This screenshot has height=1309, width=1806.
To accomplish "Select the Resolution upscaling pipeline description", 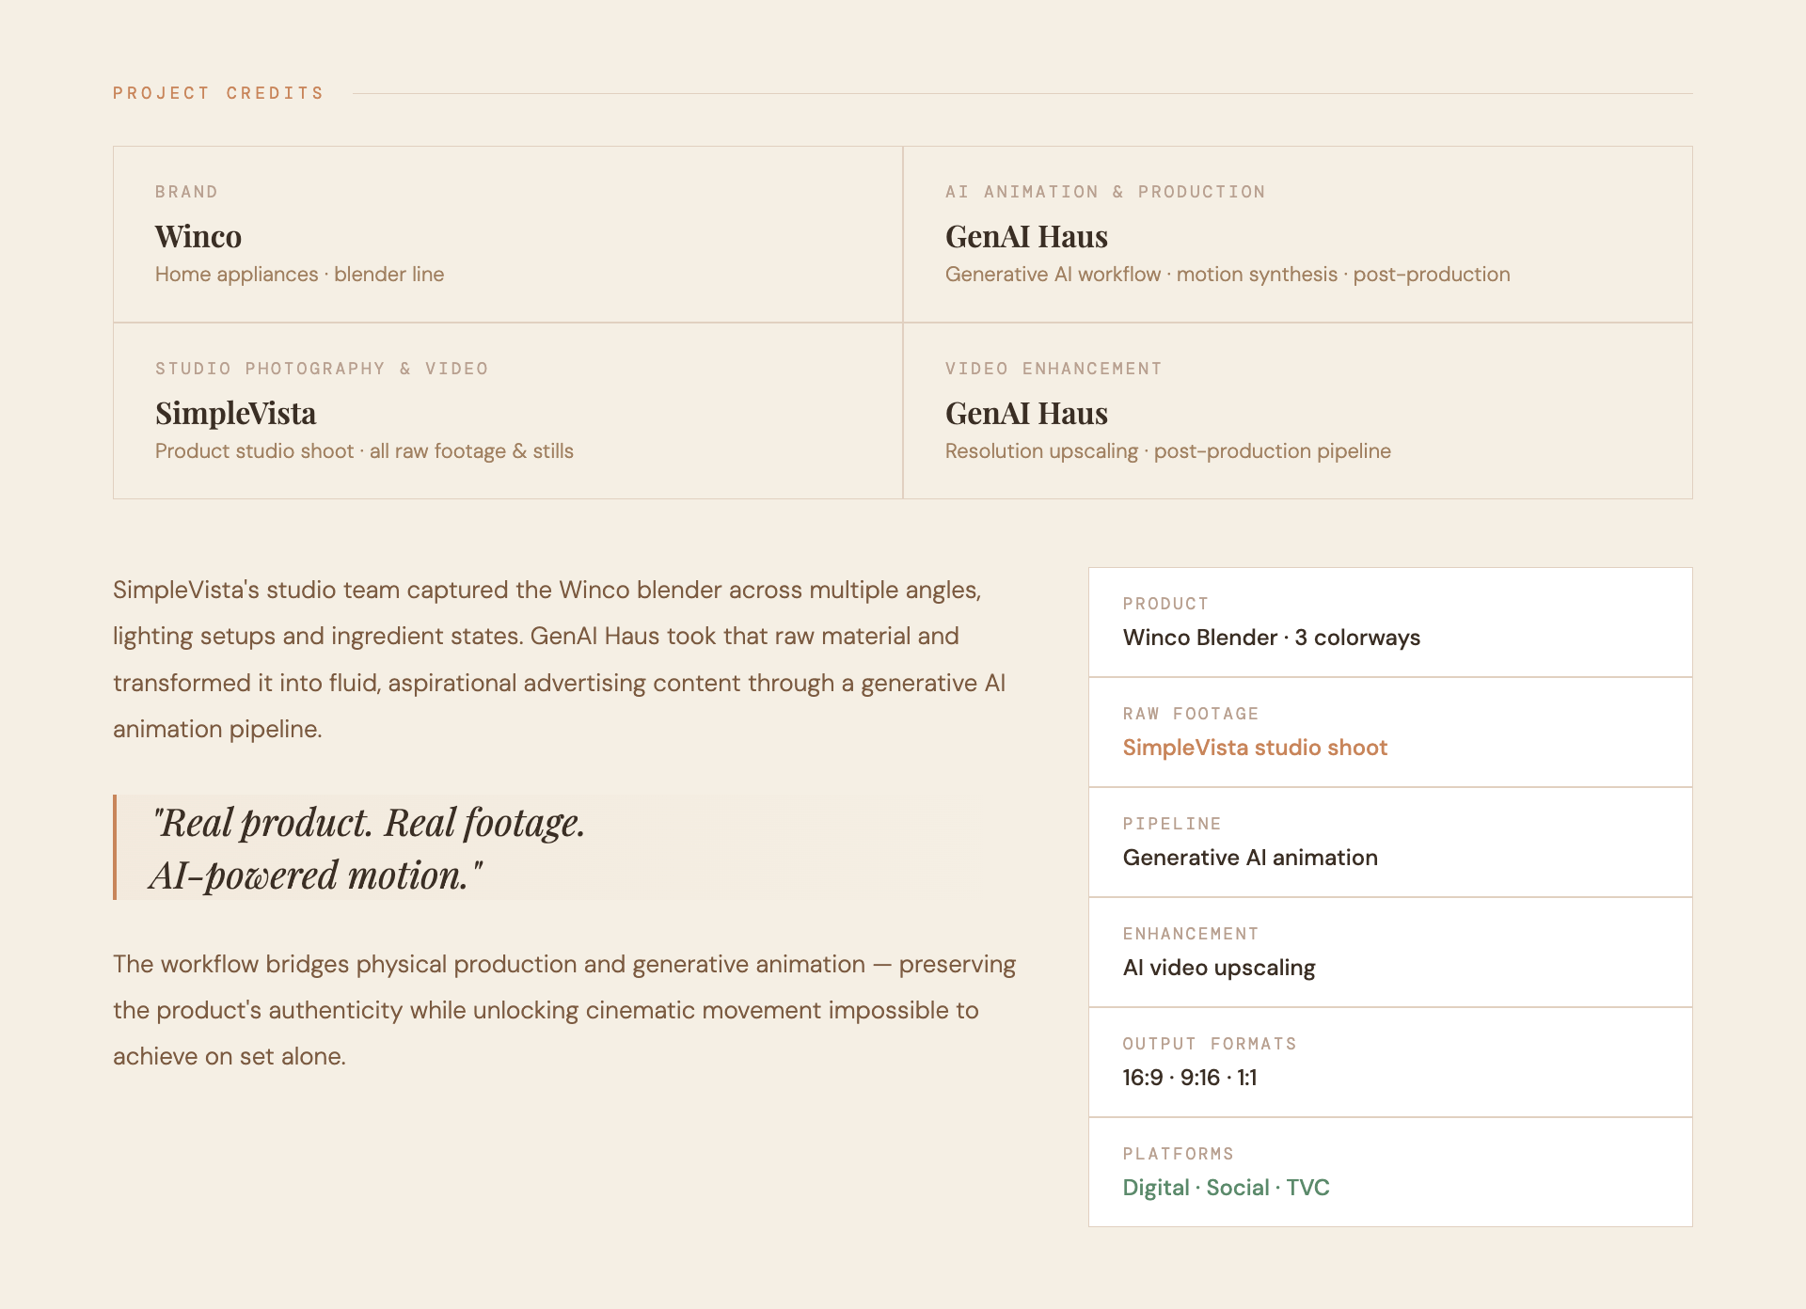I will pos(1167,451).
